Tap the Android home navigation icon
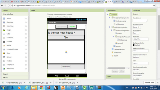160x90 pixels. click(67, 75)
